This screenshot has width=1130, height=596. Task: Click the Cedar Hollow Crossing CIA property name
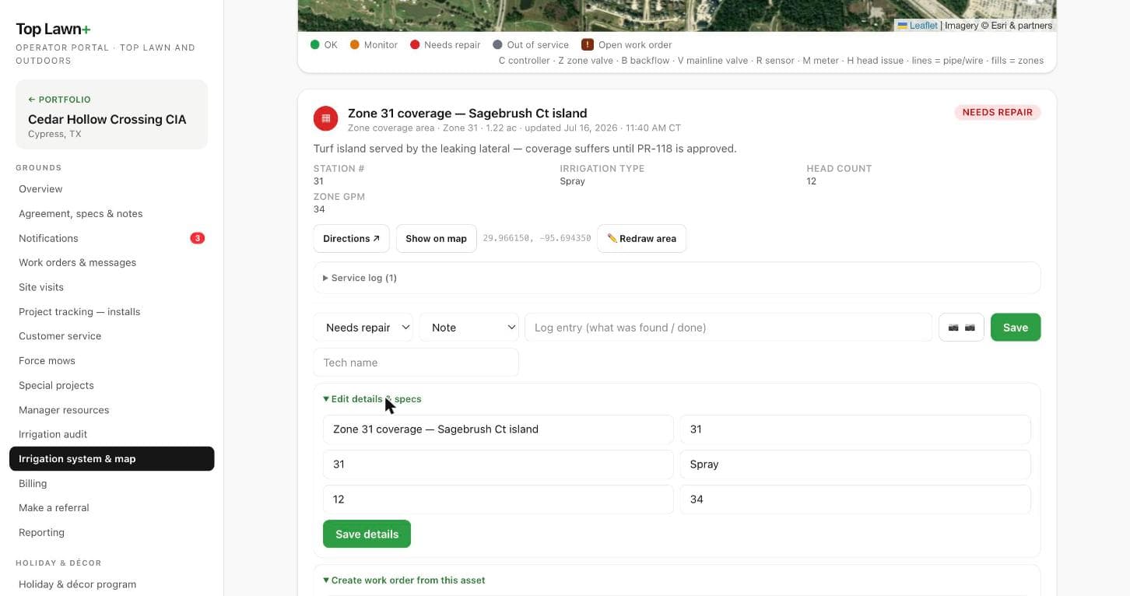click(x=107, y=119)
